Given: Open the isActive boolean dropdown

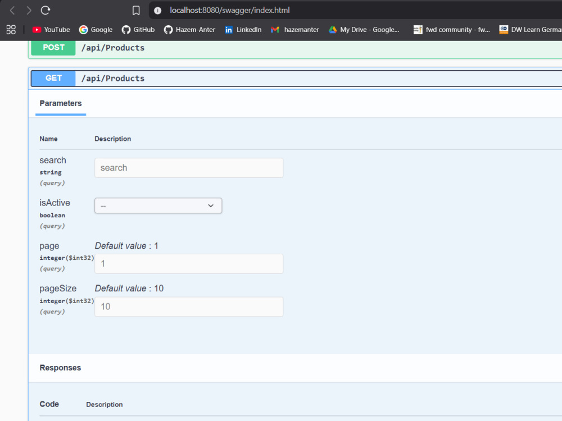Looking at the screenshot, I should point(158,206).
